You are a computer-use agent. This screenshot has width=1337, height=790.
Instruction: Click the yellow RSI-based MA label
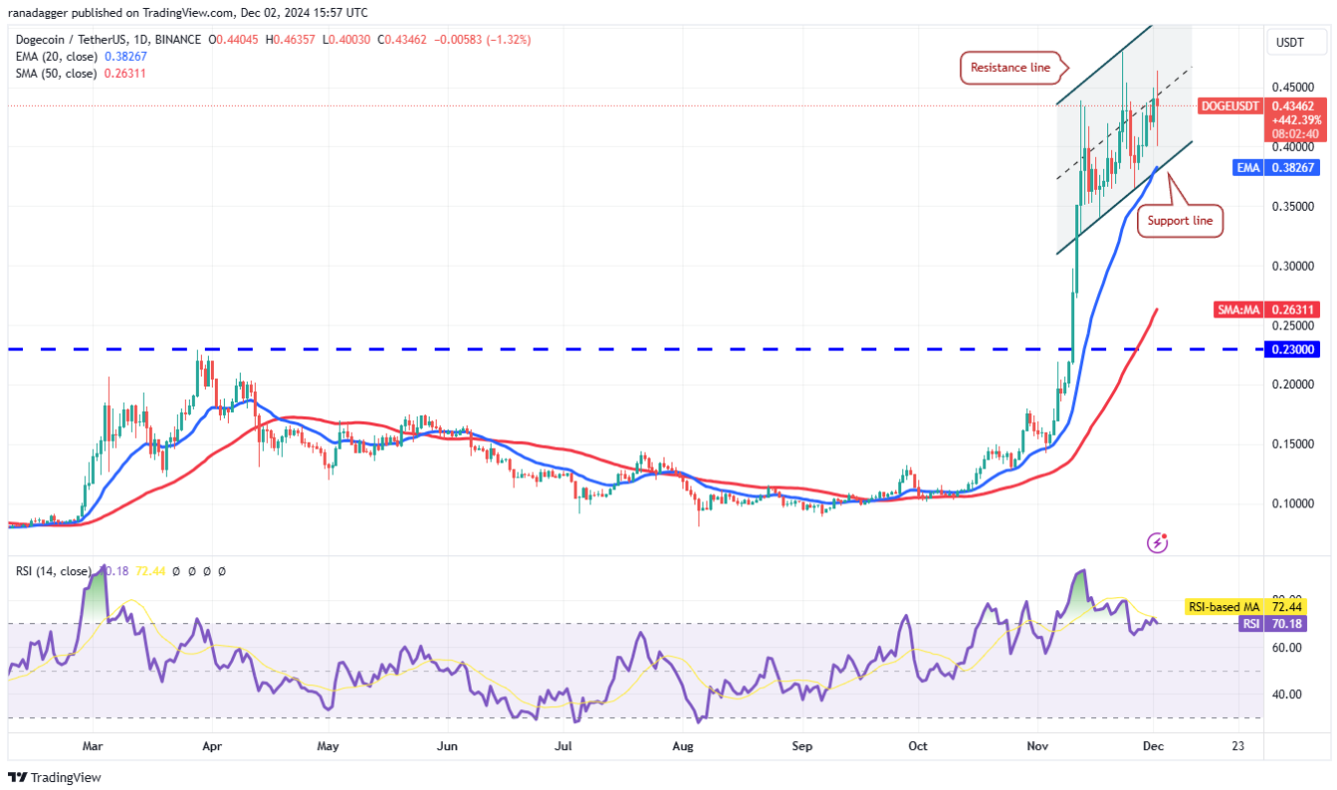tap(1224, 606)
